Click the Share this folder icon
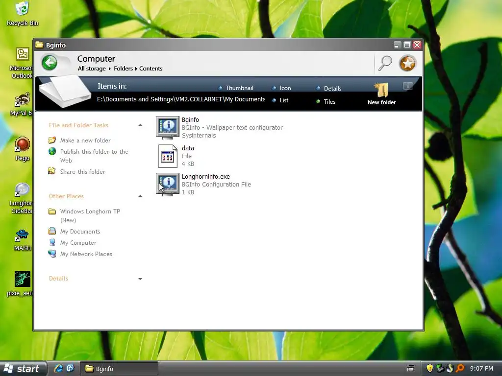Viewport: 502px width, 376px height. [x=52, y=171]
